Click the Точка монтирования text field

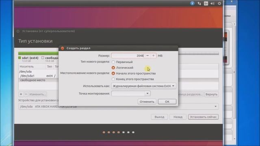click(128, 93)
